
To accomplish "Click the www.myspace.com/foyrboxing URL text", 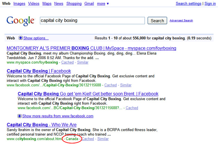I will [32, 62].
